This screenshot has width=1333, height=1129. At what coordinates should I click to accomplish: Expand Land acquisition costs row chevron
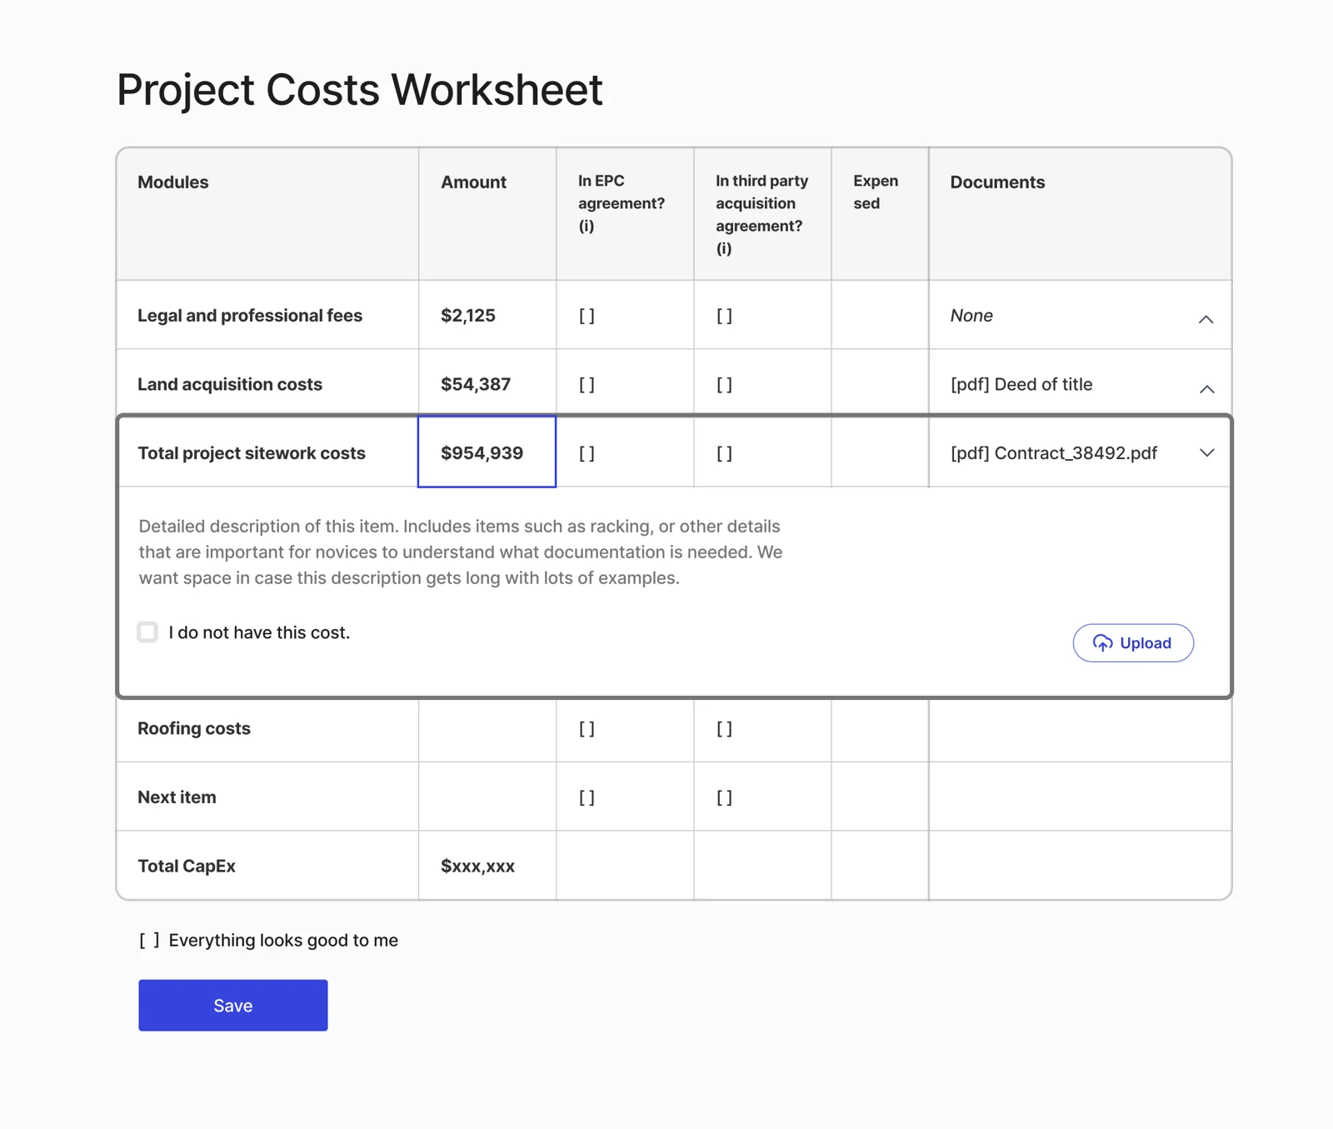(x=1206, y=388)
